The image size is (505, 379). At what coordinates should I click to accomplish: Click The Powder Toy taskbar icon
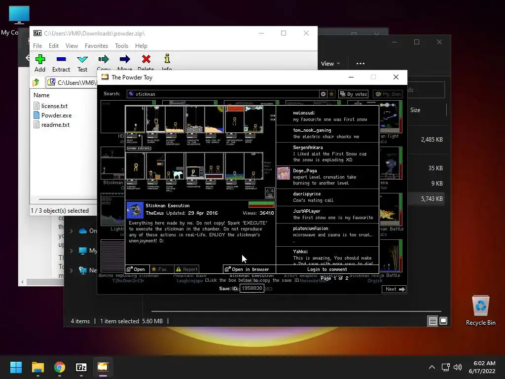103,367
